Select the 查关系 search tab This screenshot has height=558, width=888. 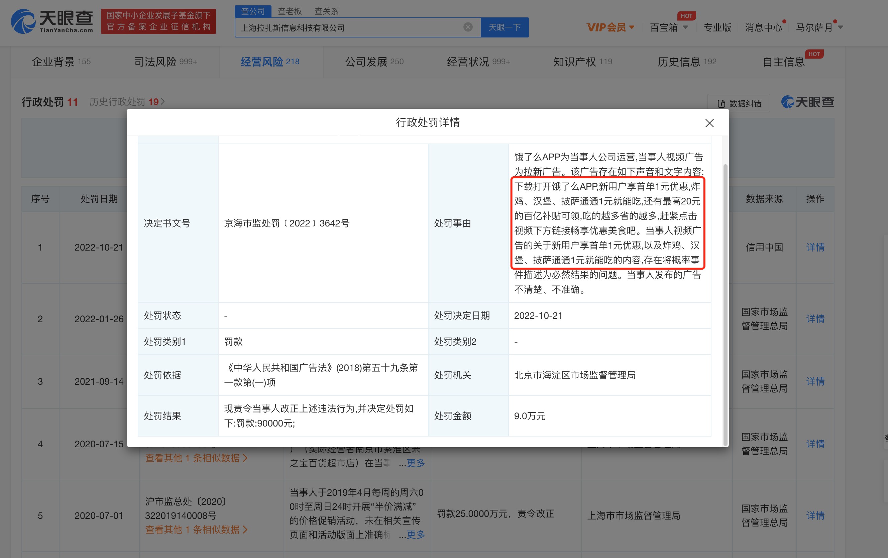click(x=326, y=11)
